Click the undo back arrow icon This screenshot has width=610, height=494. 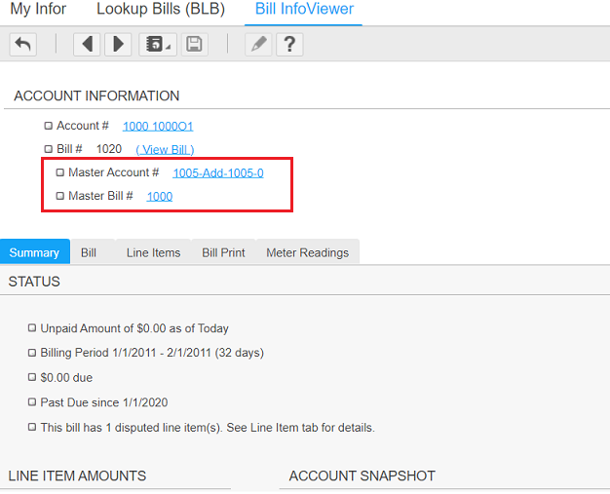tap(23, 44)
